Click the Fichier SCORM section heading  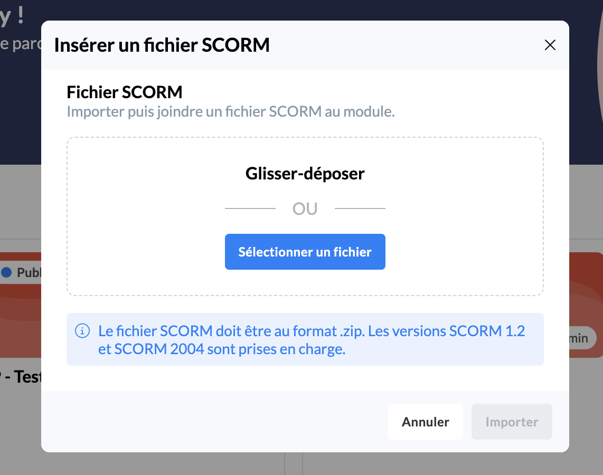(124, 92)
